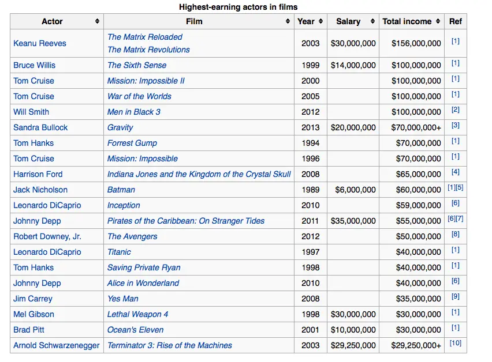Click the Ref column header
This screenshot has width=492, height=362.
[x=456, y=21]
